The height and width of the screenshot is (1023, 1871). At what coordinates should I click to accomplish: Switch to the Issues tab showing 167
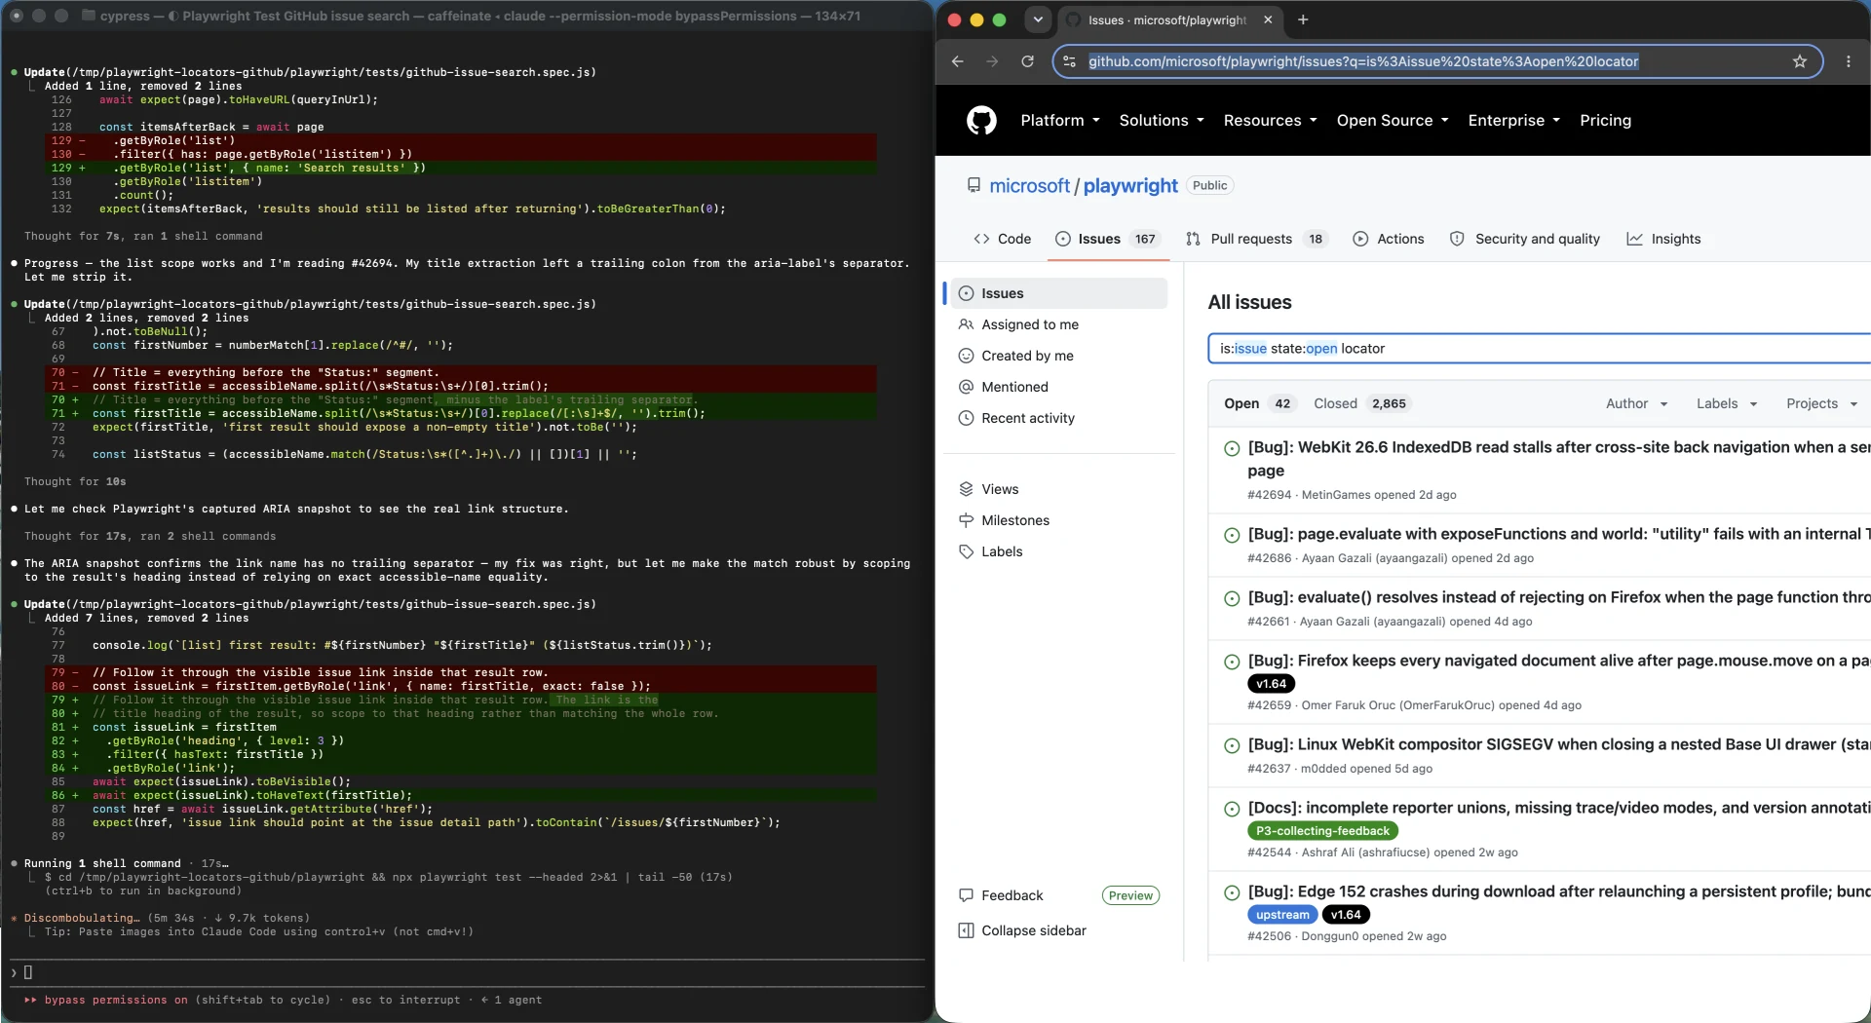[x=1109, y=239]
